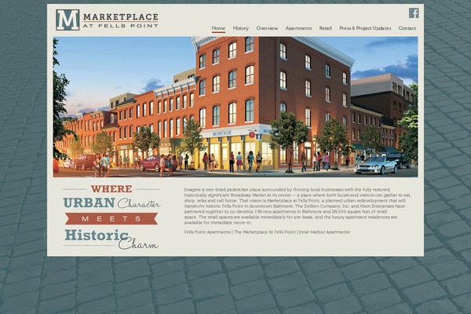The image size is (471, 314).
Task: Go to the Contact page
Action: tap(407, 28)
